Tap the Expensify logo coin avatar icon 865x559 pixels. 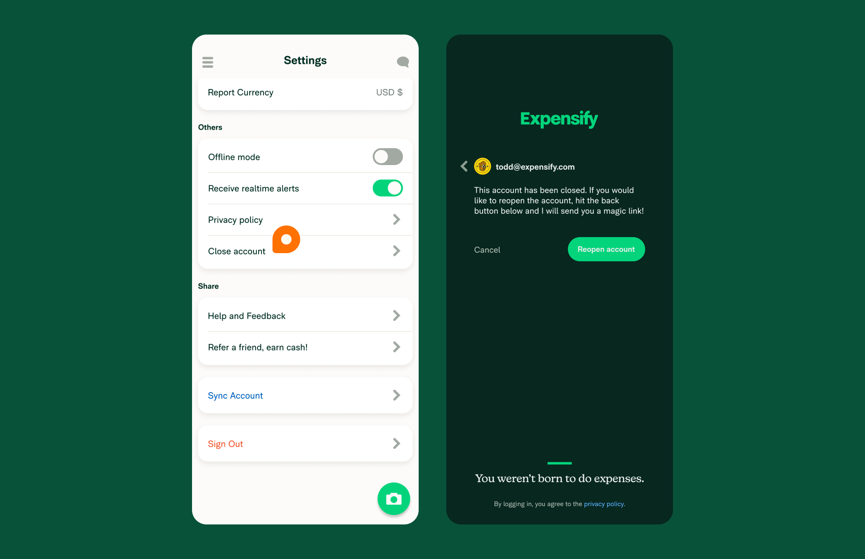click(x=482, y=166)
